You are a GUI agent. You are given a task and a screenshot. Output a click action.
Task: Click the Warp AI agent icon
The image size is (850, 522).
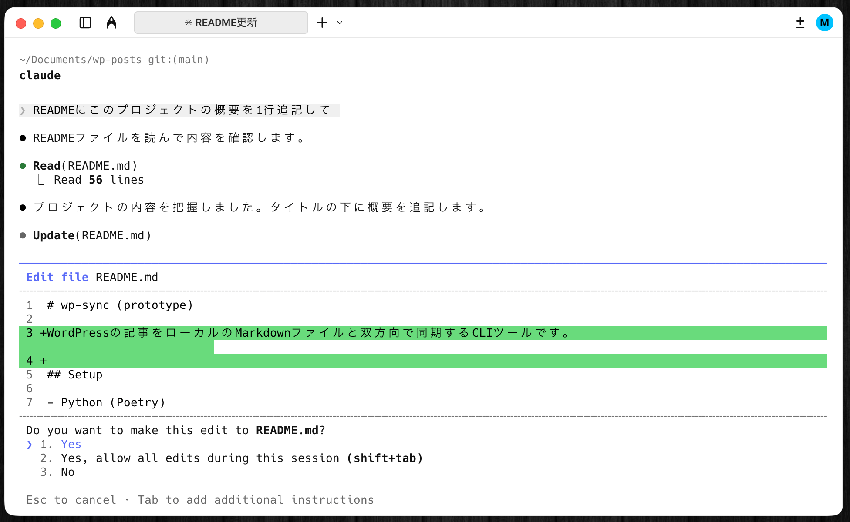(111, 23)
